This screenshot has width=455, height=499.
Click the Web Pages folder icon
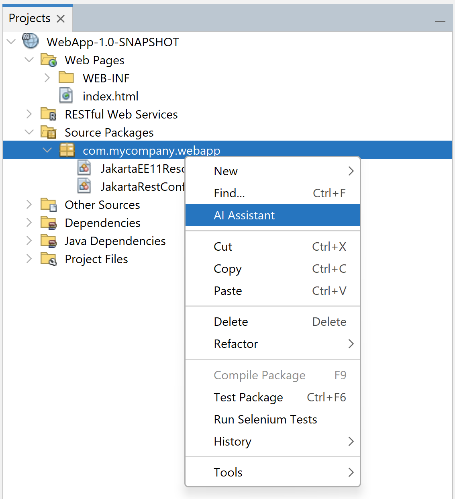[49, 60]
